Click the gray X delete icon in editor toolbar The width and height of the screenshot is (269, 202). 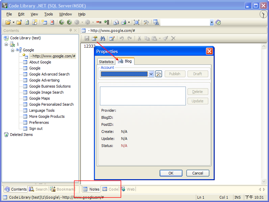[x=173, y=38]
